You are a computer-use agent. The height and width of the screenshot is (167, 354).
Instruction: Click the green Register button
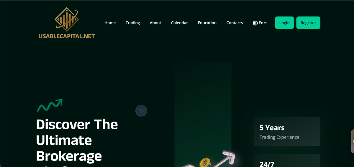pos(308,23)
